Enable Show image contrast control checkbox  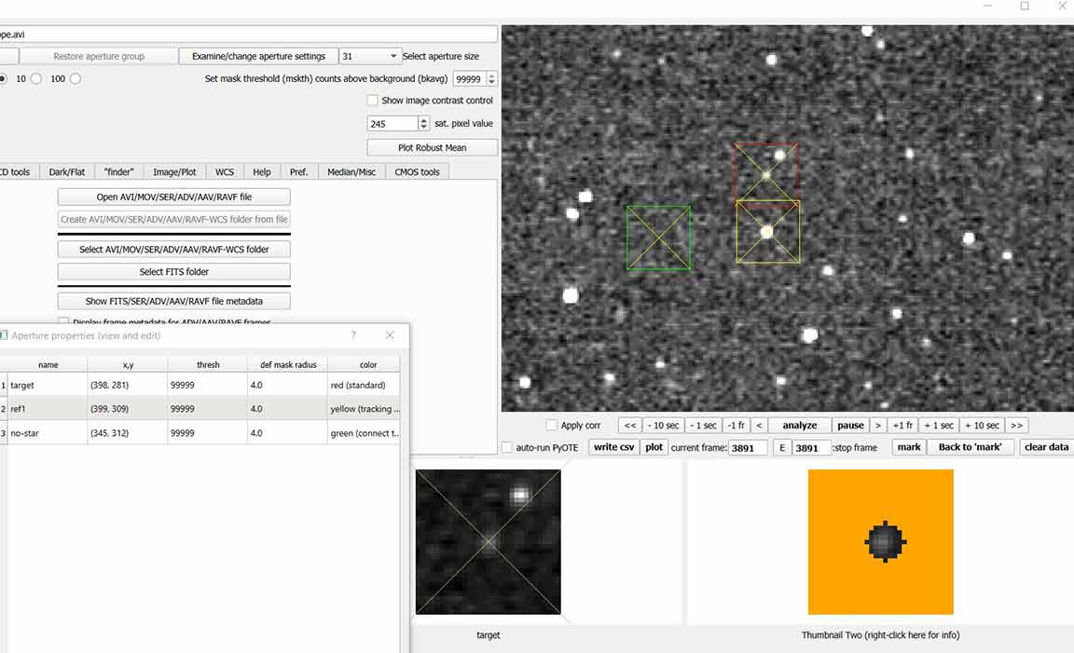pyautogui.click(x=373, y=100)
